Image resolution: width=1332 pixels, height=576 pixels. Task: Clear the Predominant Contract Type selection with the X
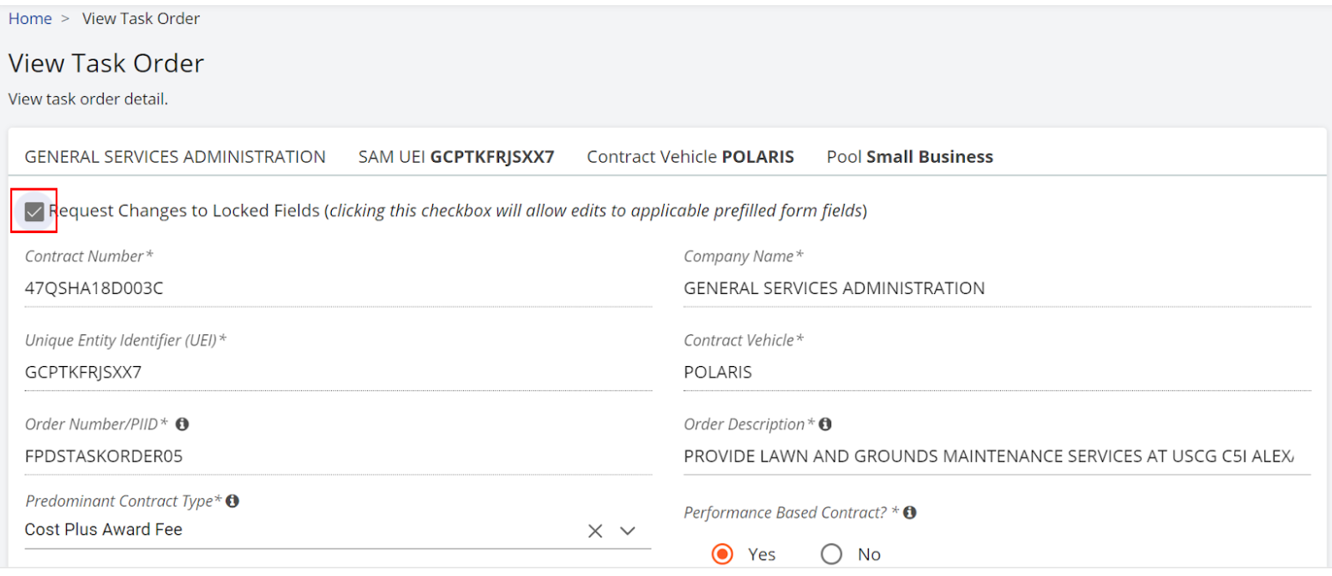coord(595,531)
